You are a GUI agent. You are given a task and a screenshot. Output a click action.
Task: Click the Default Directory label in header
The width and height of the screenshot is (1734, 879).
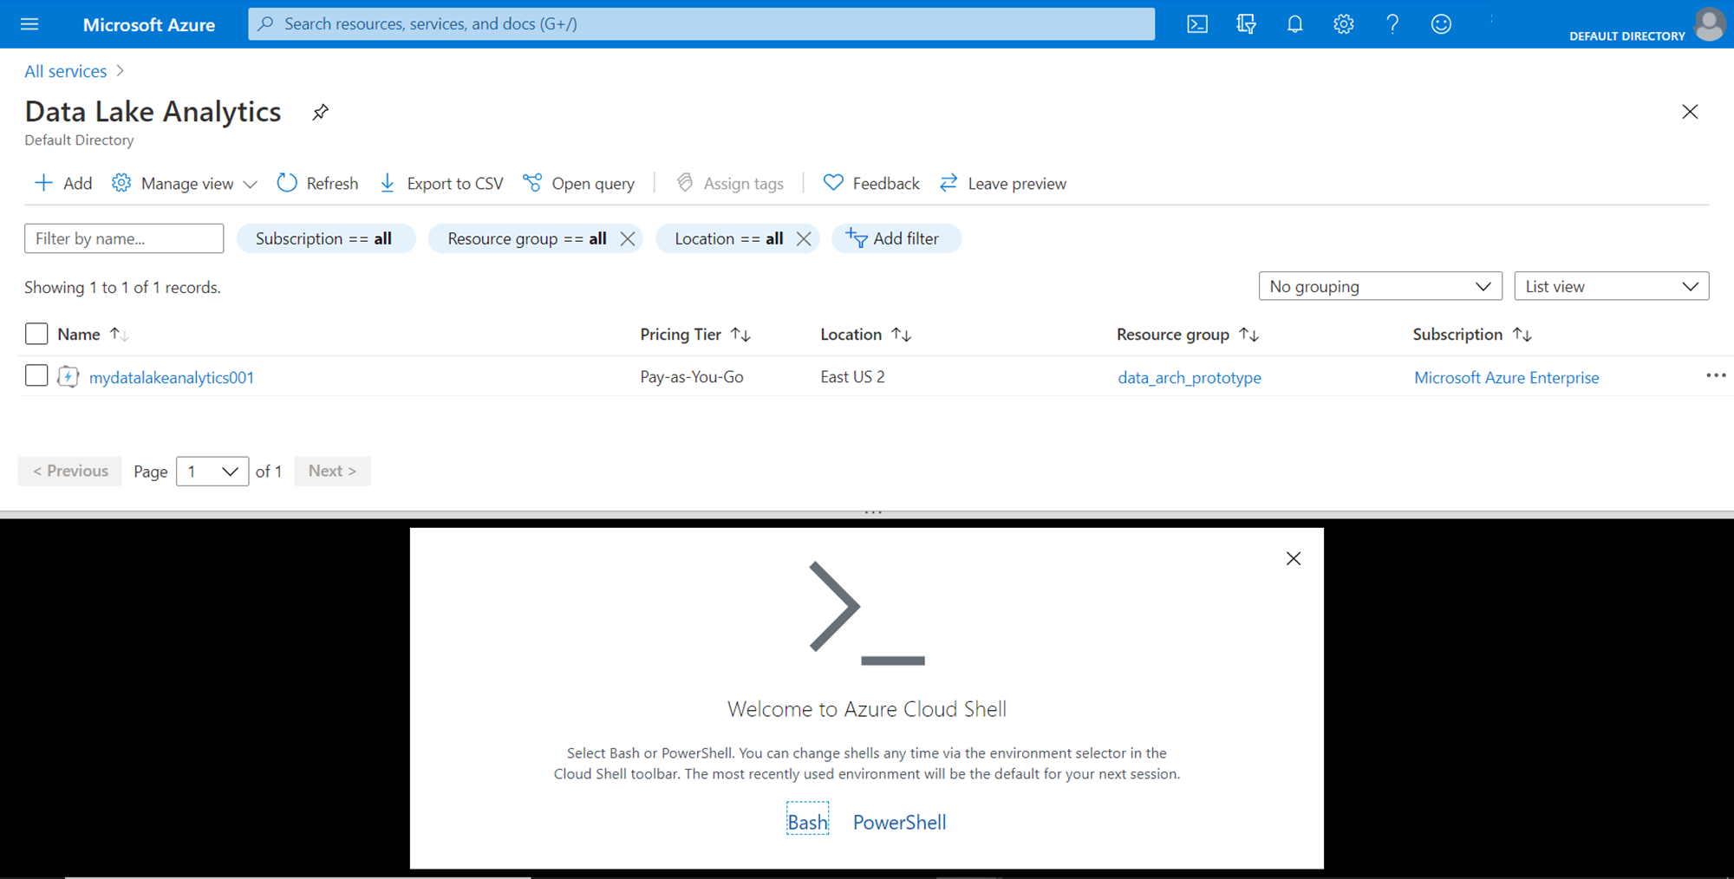coord(1627,36)
